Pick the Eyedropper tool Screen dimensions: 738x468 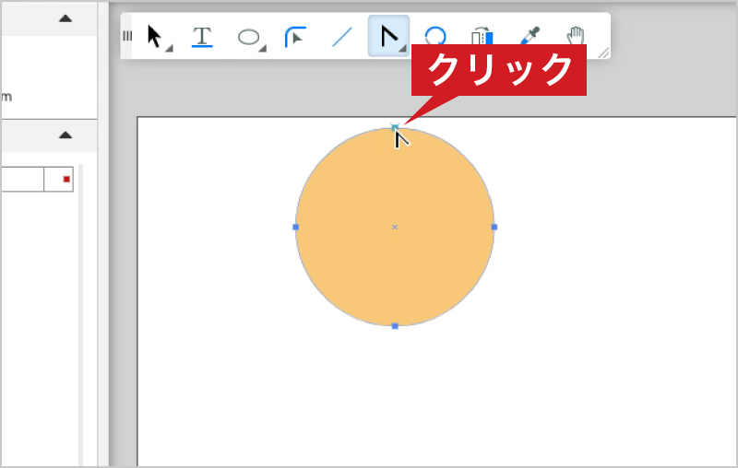click(530, 35)
